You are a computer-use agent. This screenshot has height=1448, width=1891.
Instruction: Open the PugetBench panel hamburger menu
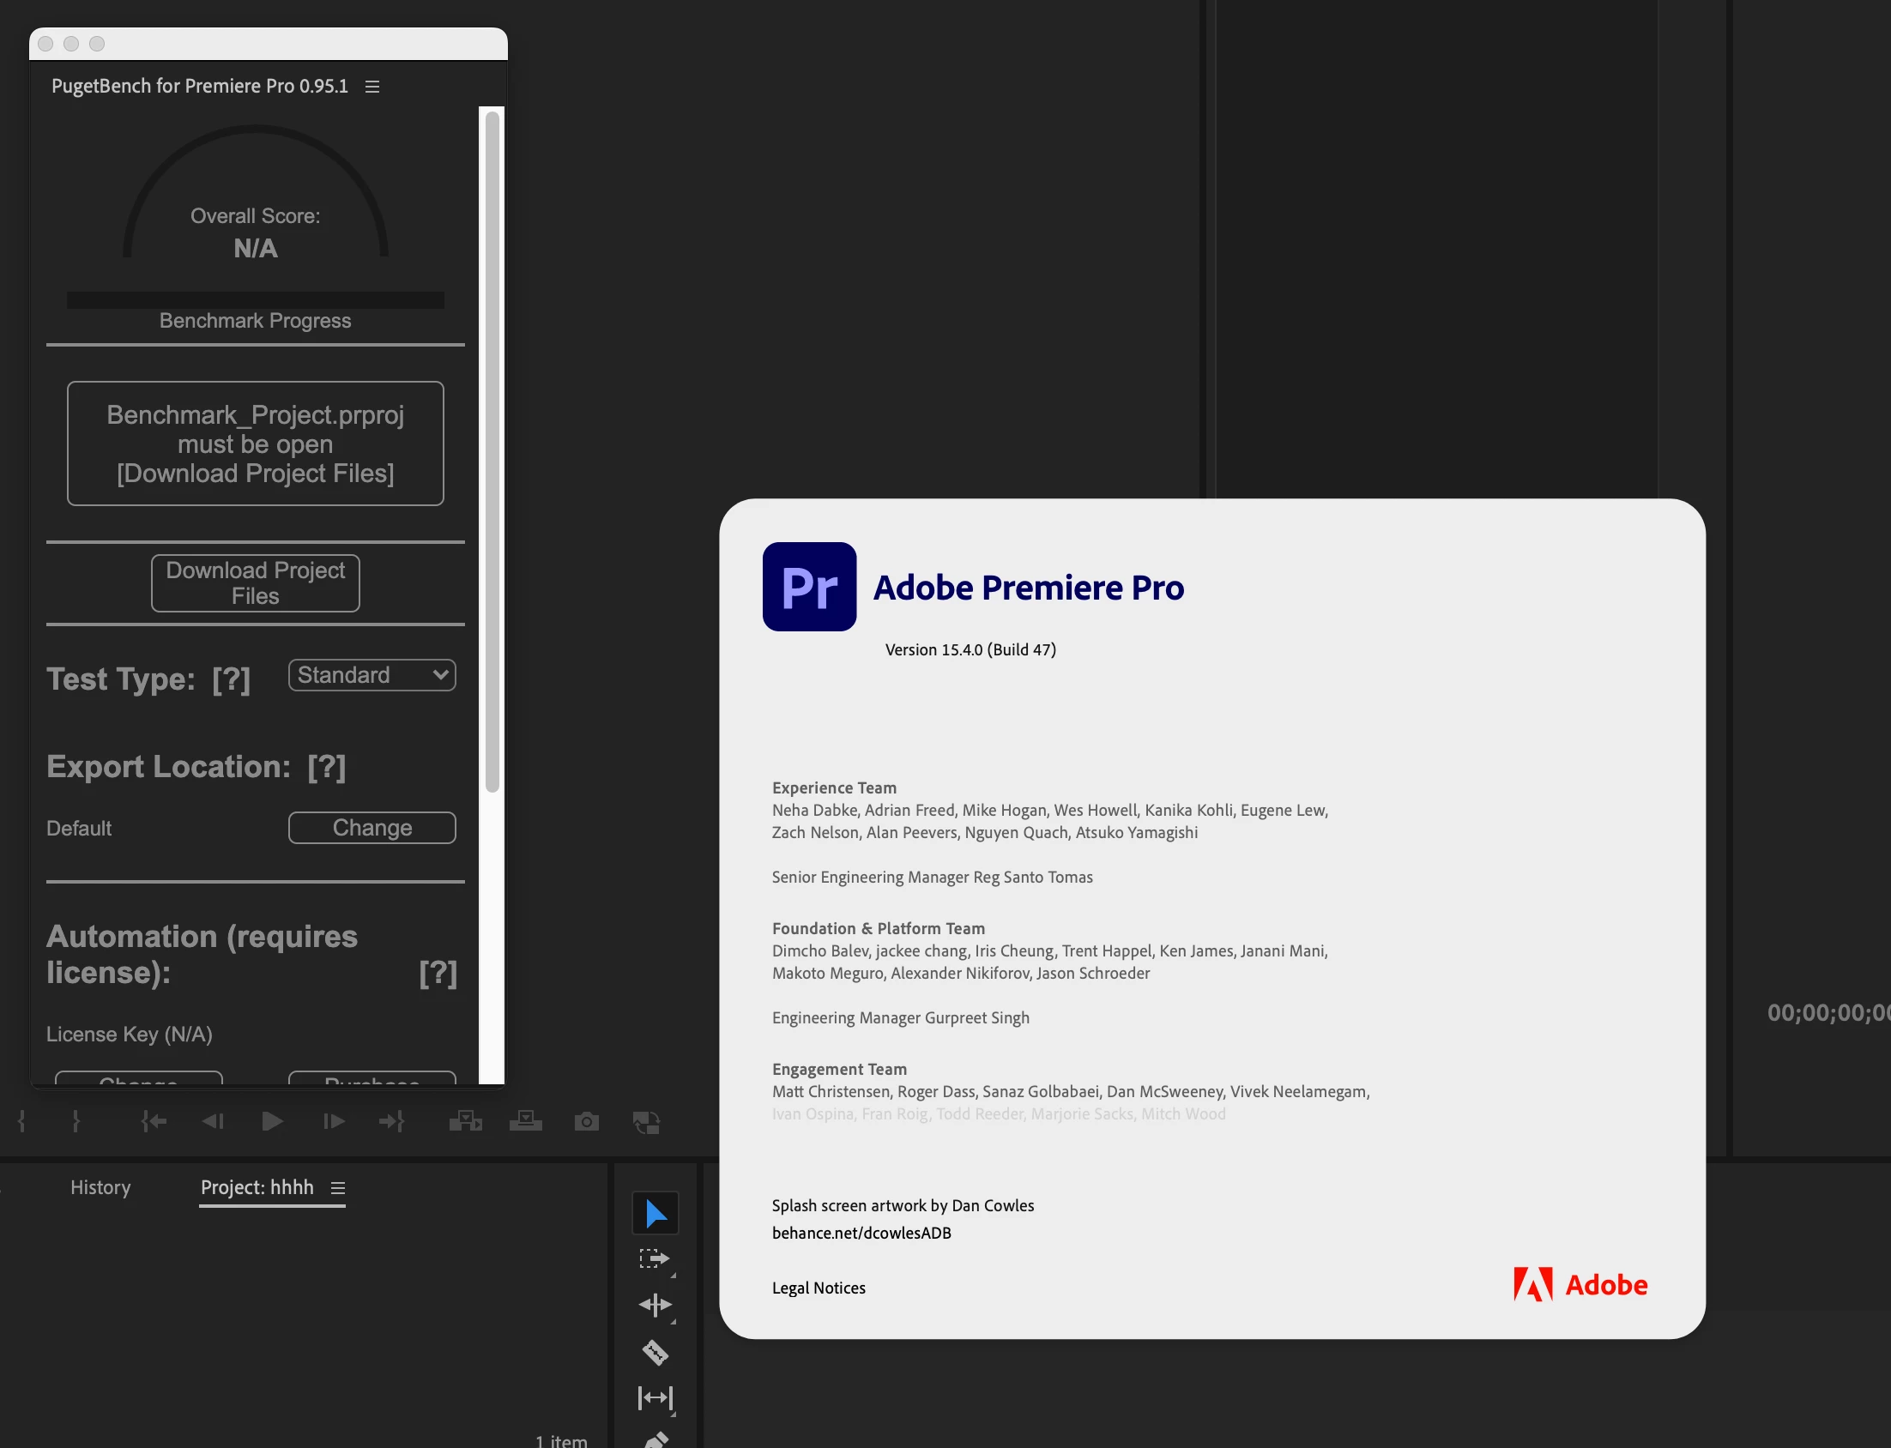click(372, 86)
